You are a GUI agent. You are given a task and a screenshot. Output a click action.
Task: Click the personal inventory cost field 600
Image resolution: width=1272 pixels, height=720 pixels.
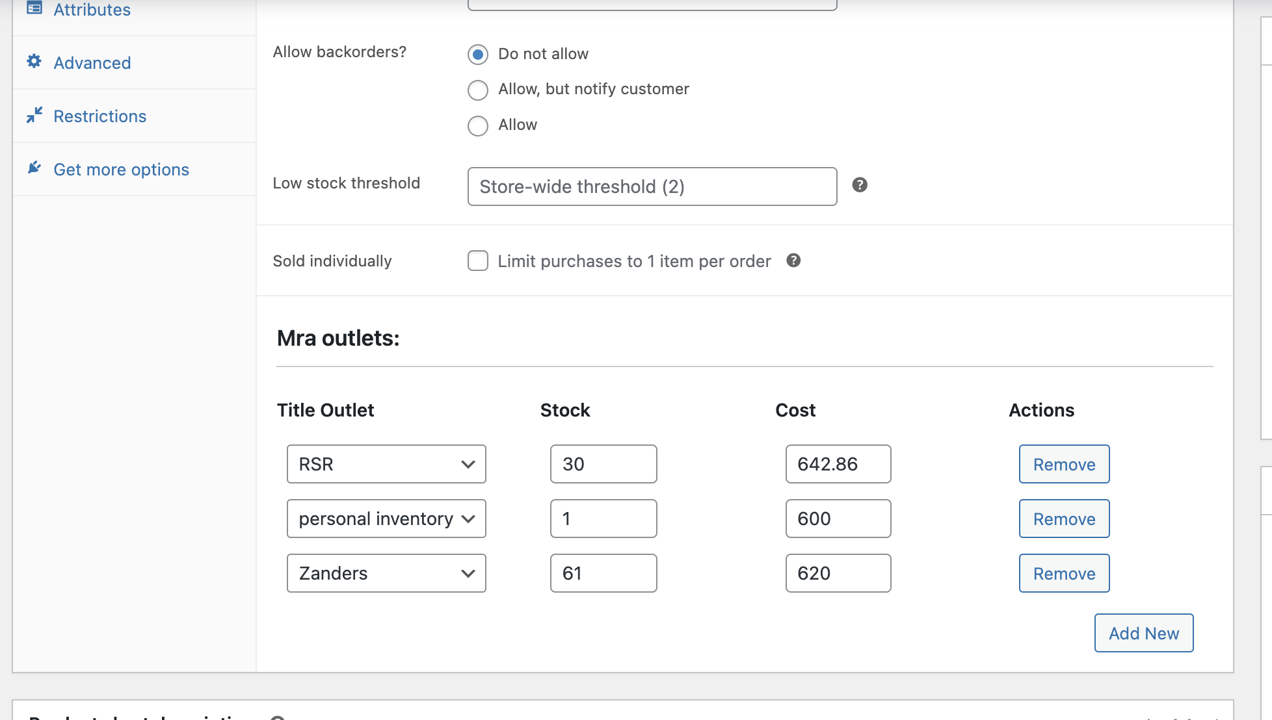coord(838,519)
